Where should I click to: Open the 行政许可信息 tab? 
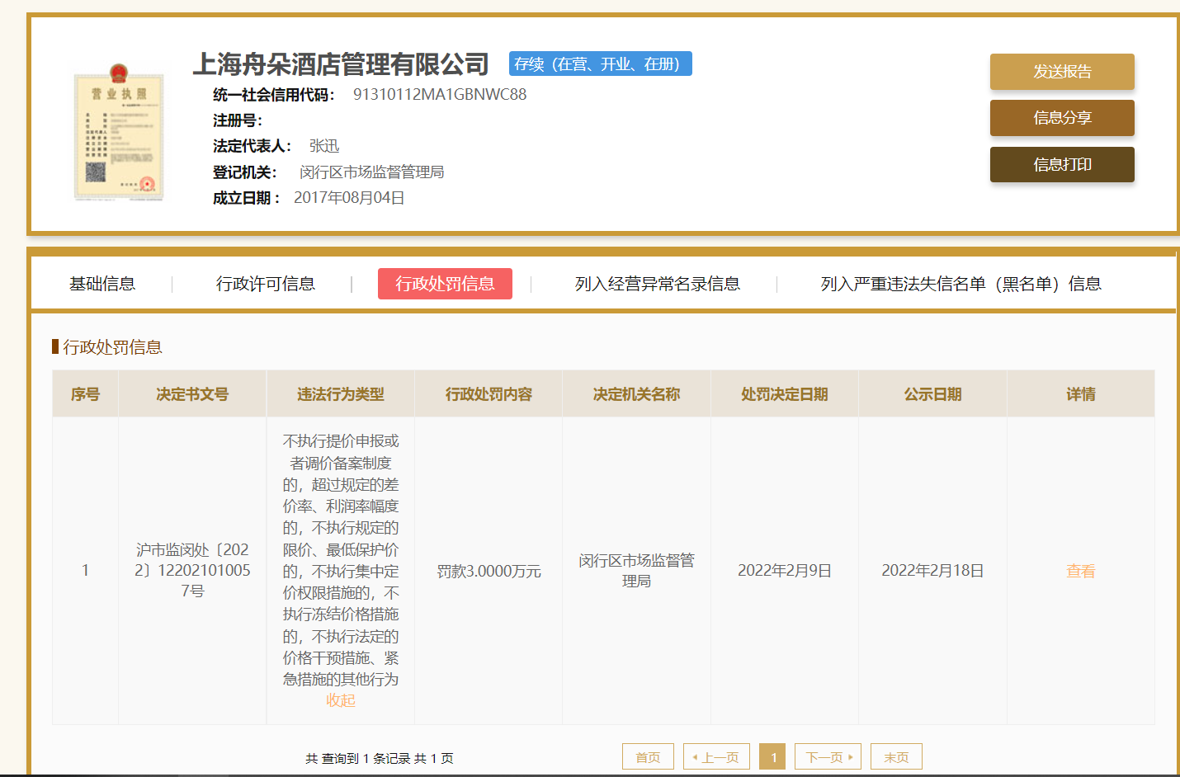pyautogui.click(x=266, y=284)
